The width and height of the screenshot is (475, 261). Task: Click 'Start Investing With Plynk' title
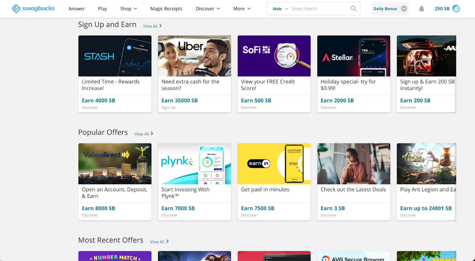185,193
